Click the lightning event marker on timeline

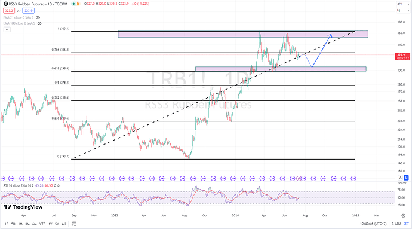[299, 178]
